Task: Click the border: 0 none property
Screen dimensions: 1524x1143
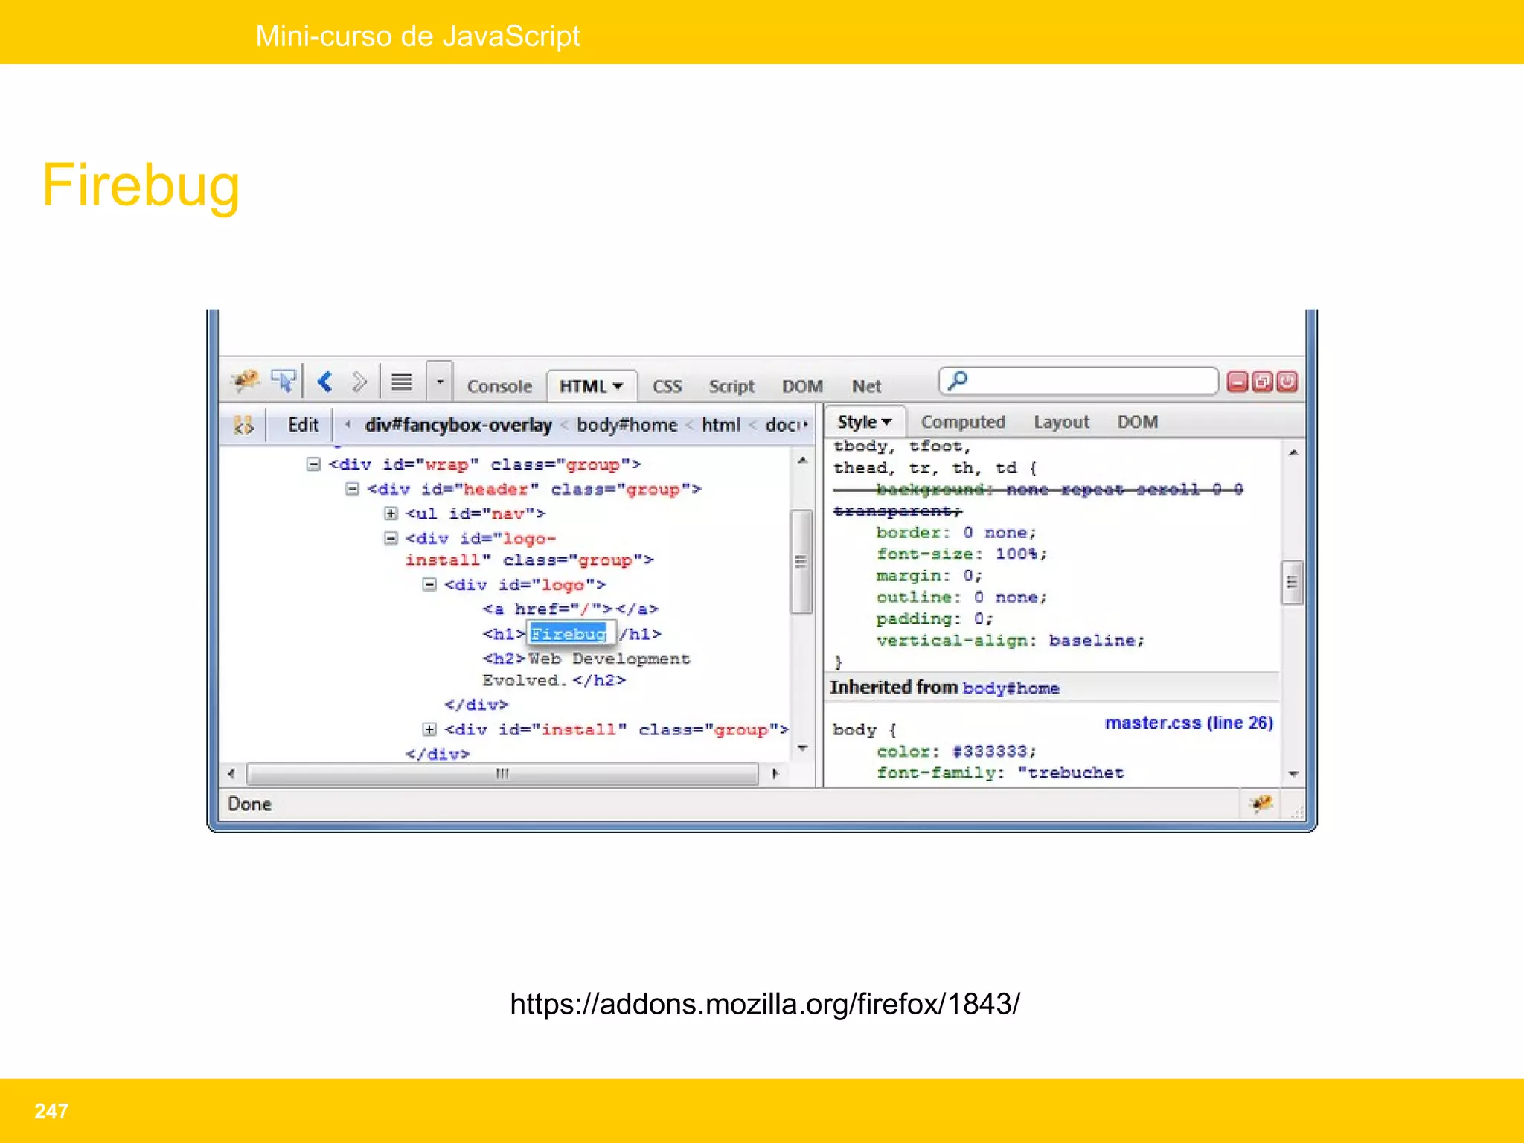Action: 956,533
